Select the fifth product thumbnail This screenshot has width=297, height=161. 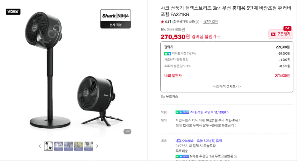(x=89, y=146)
